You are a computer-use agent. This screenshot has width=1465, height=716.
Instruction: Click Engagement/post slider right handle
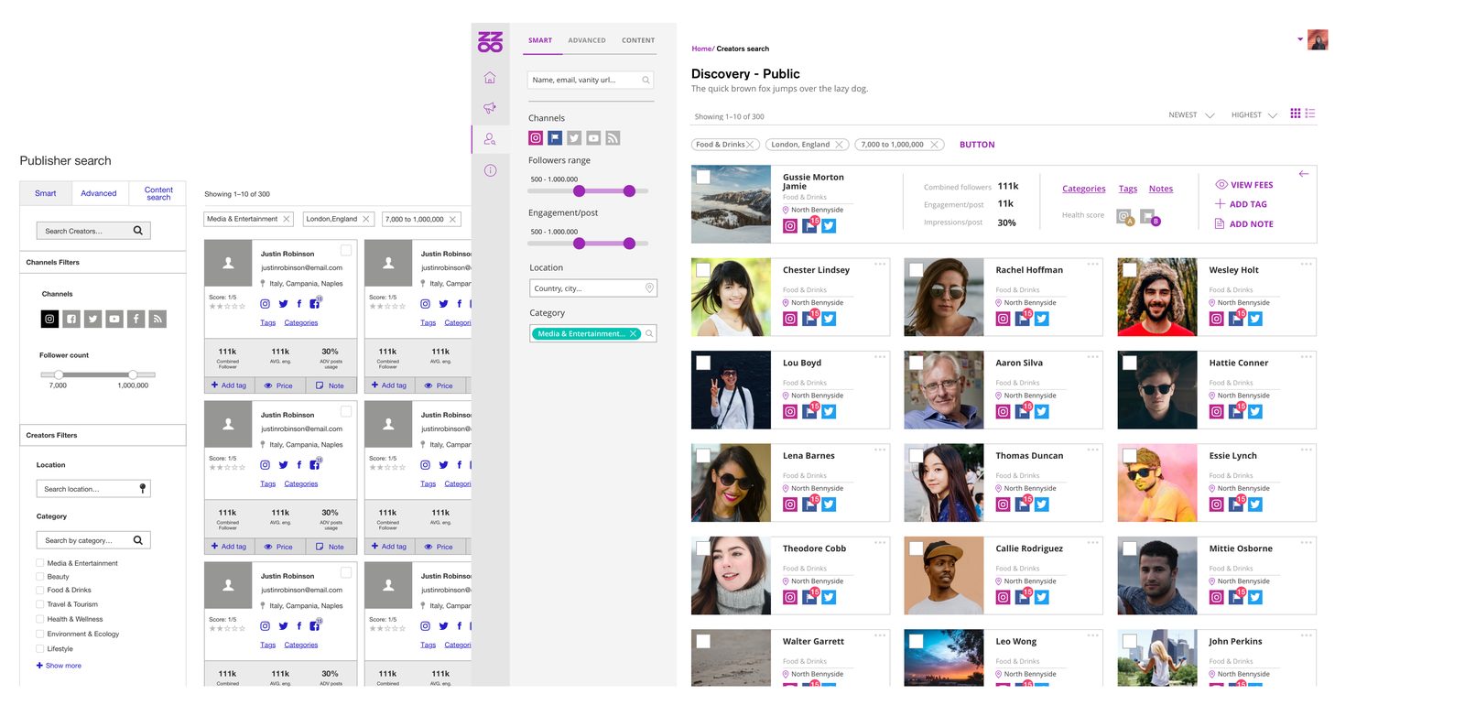629,244
